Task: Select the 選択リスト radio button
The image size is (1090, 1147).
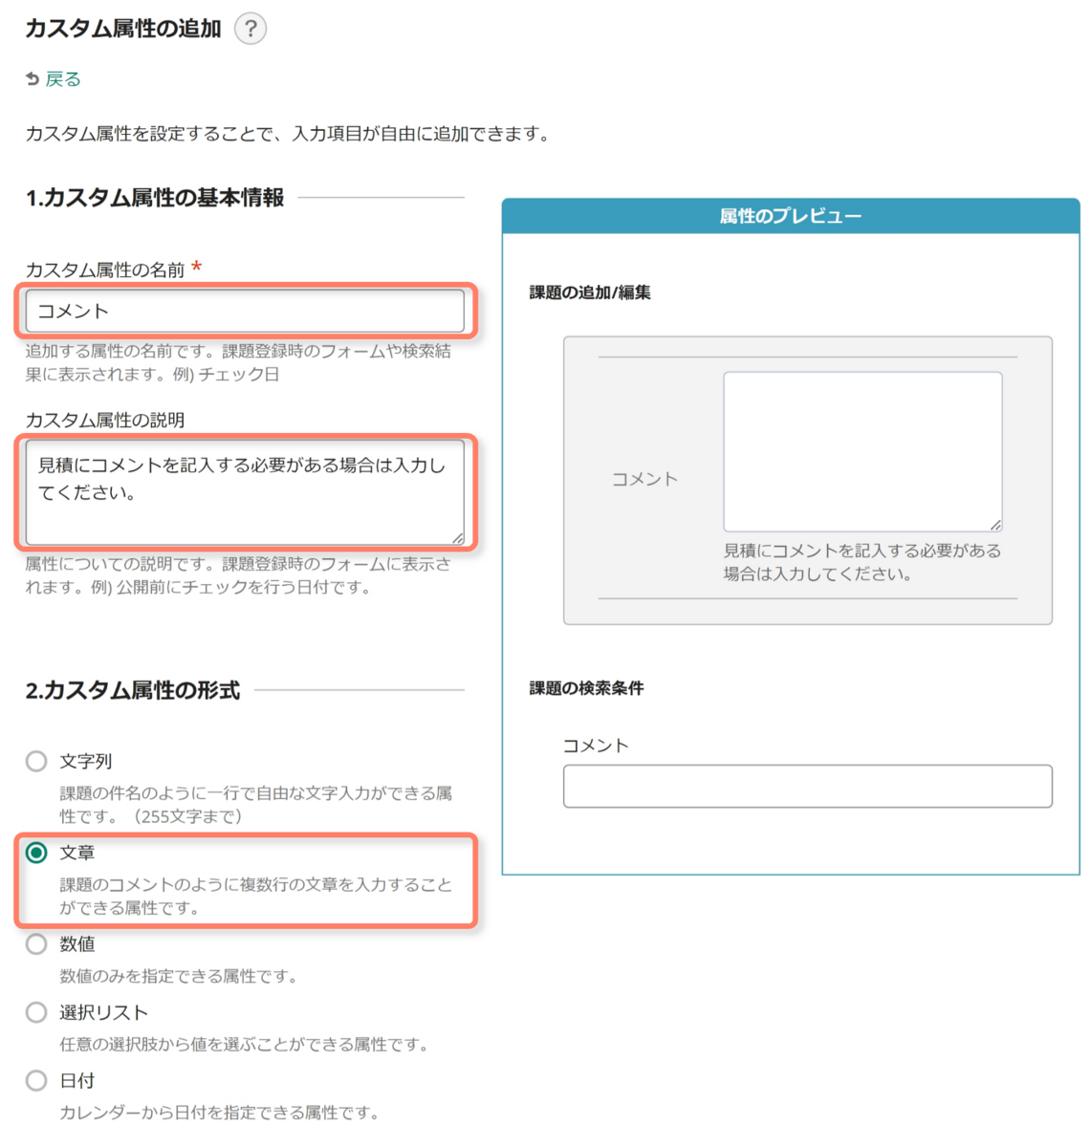Action: [36, 1012]
